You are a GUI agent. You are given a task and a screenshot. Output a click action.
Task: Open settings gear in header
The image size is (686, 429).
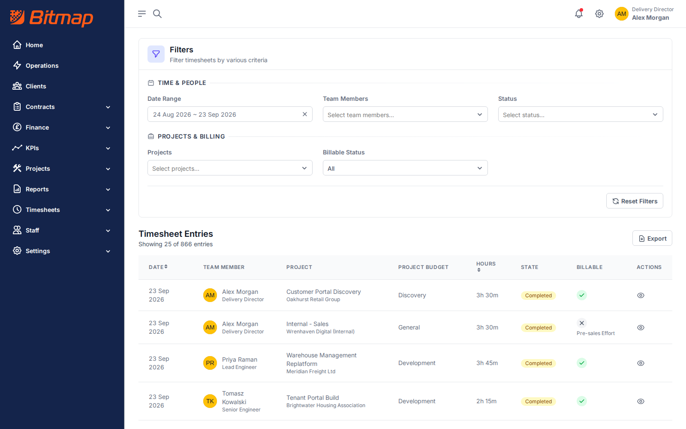pyautogui.click(x=599, y=14)
